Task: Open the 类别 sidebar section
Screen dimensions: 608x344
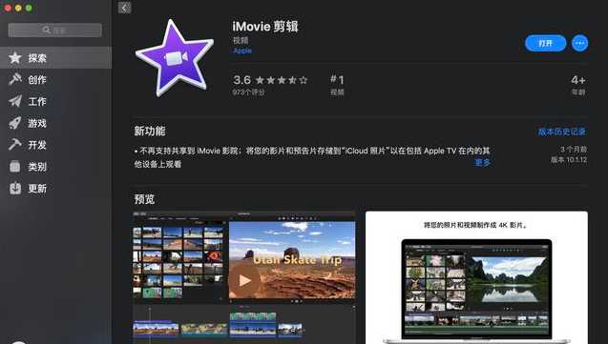Action: point(55,167)
